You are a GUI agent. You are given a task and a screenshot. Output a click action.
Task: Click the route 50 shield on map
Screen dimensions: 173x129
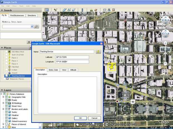point(133,102)
